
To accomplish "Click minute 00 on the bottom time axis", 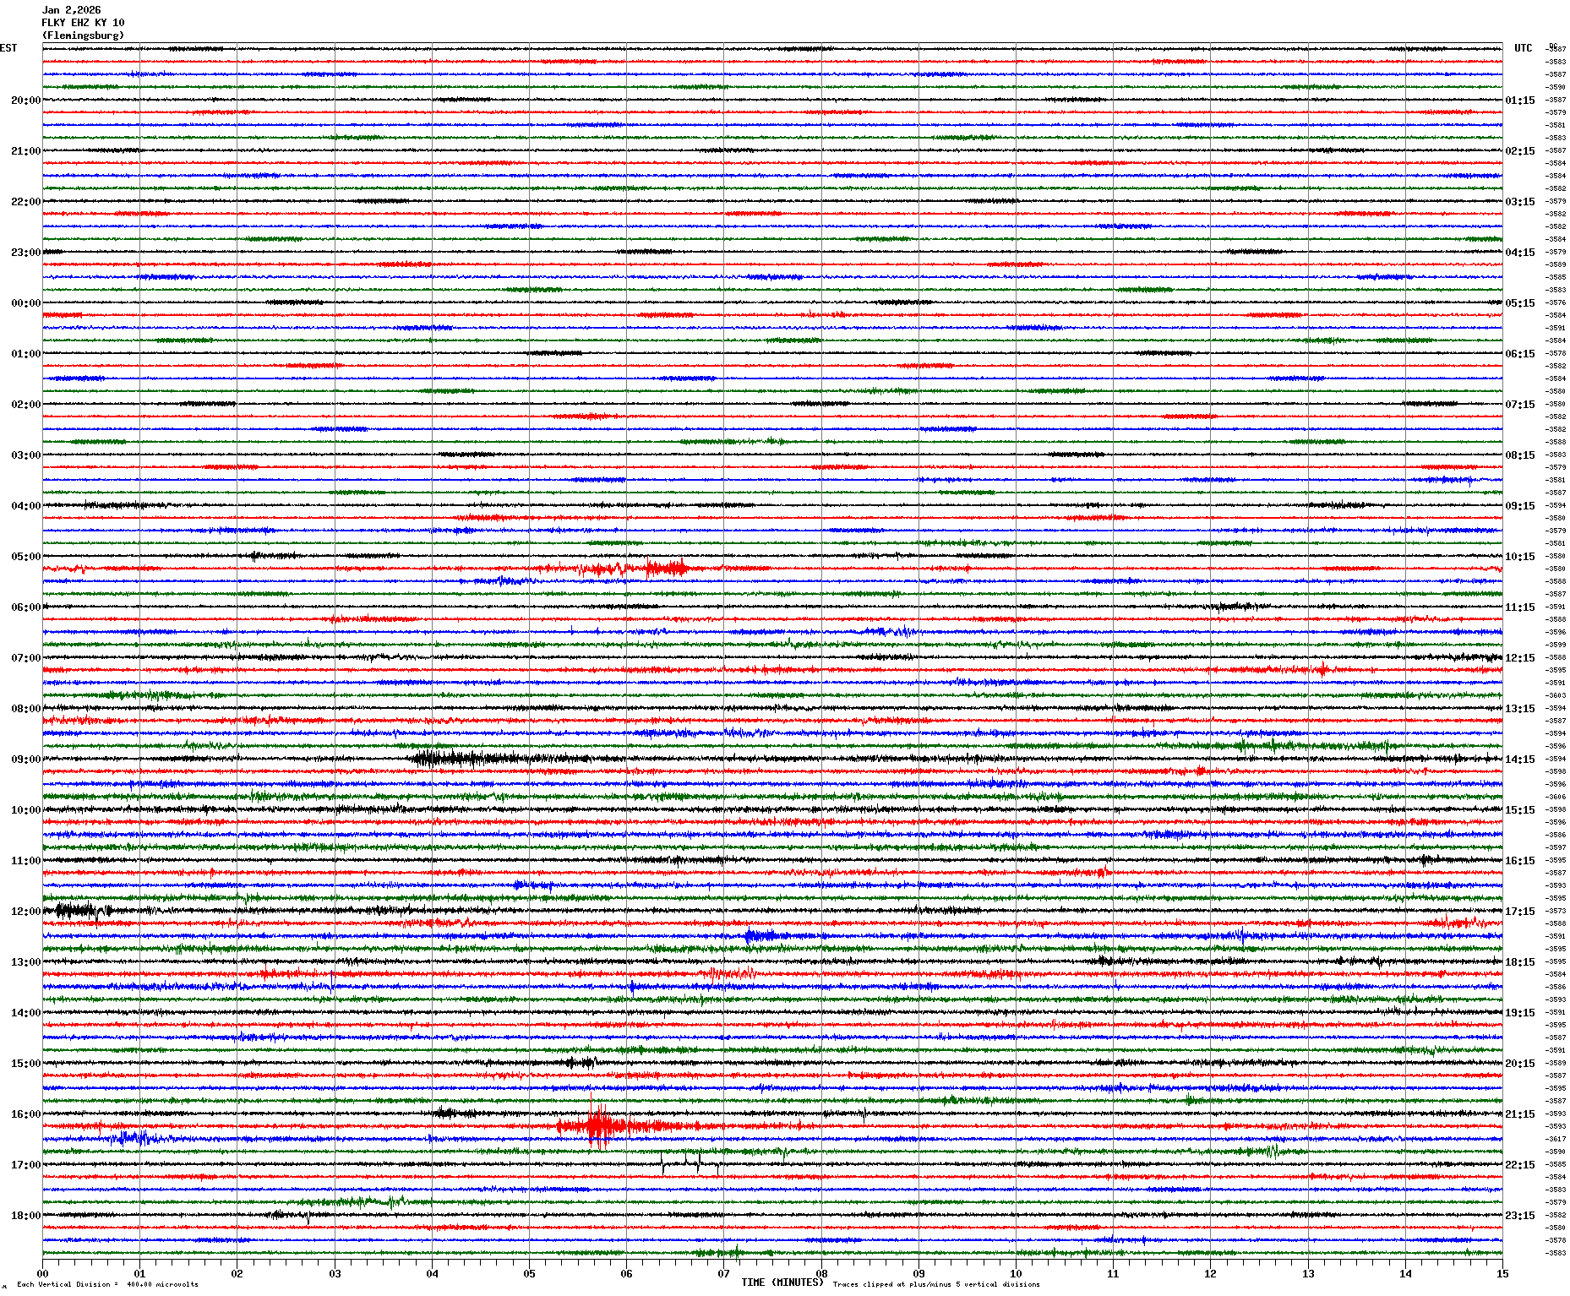I will [43, 1274].
